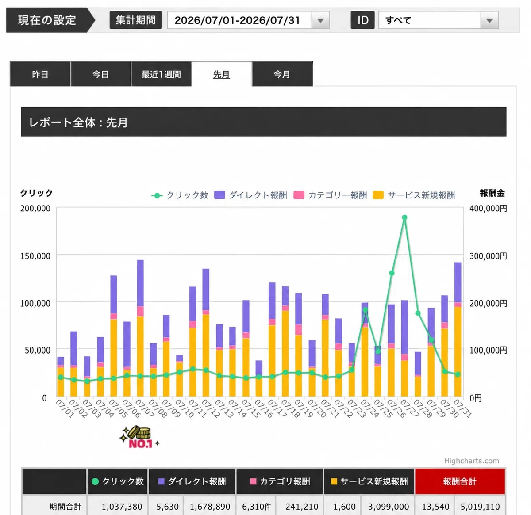
Task: Click the 集計期間 label
Action: point(135,20)
